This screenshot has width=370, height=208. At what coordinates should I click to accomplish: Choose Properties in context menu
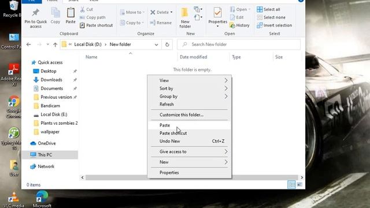189,173
